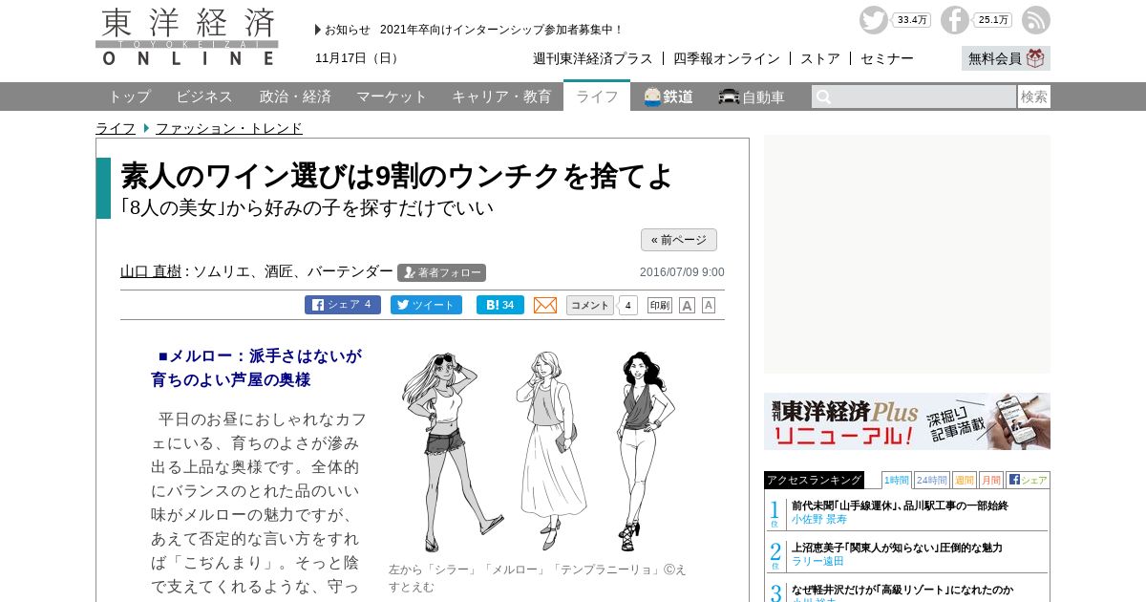Open the トップ navigation tab

pos(129,97)
